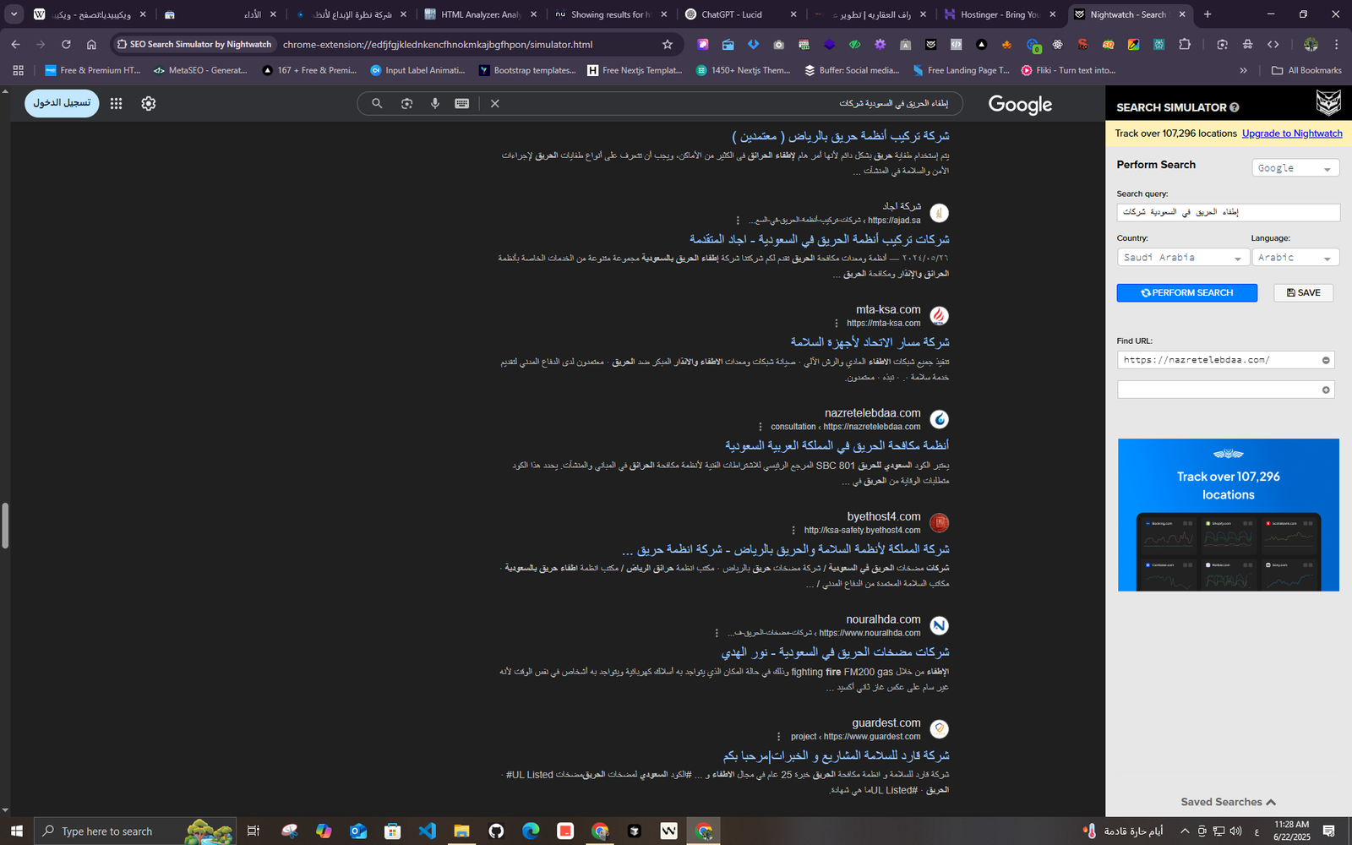
Task: Click the Find URL field with nazretelebdaa.com
Action: coord(1225,360)
